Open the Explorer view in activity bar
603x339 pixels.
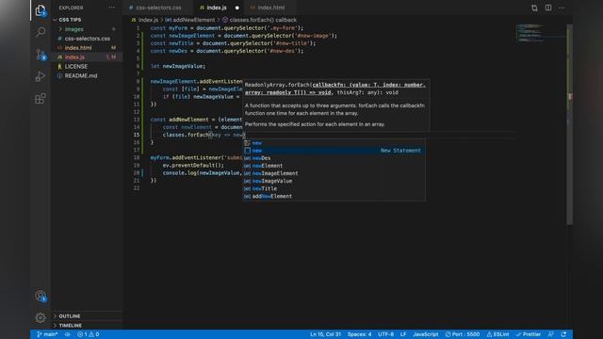click(x=41, y=10)
